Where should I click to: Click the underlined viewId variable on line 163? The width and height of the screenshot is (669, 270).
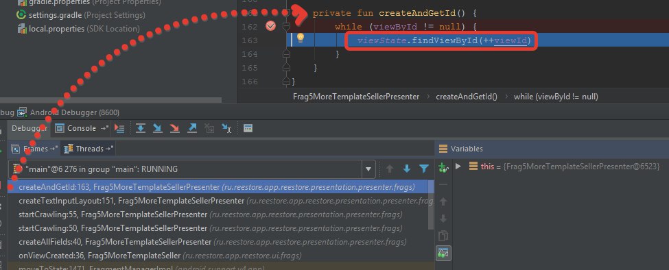coord(510,41)
